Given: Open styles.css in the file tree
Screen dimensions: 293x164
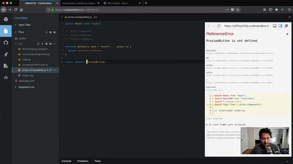Looking at the screenshot, I should pos(27,76).
